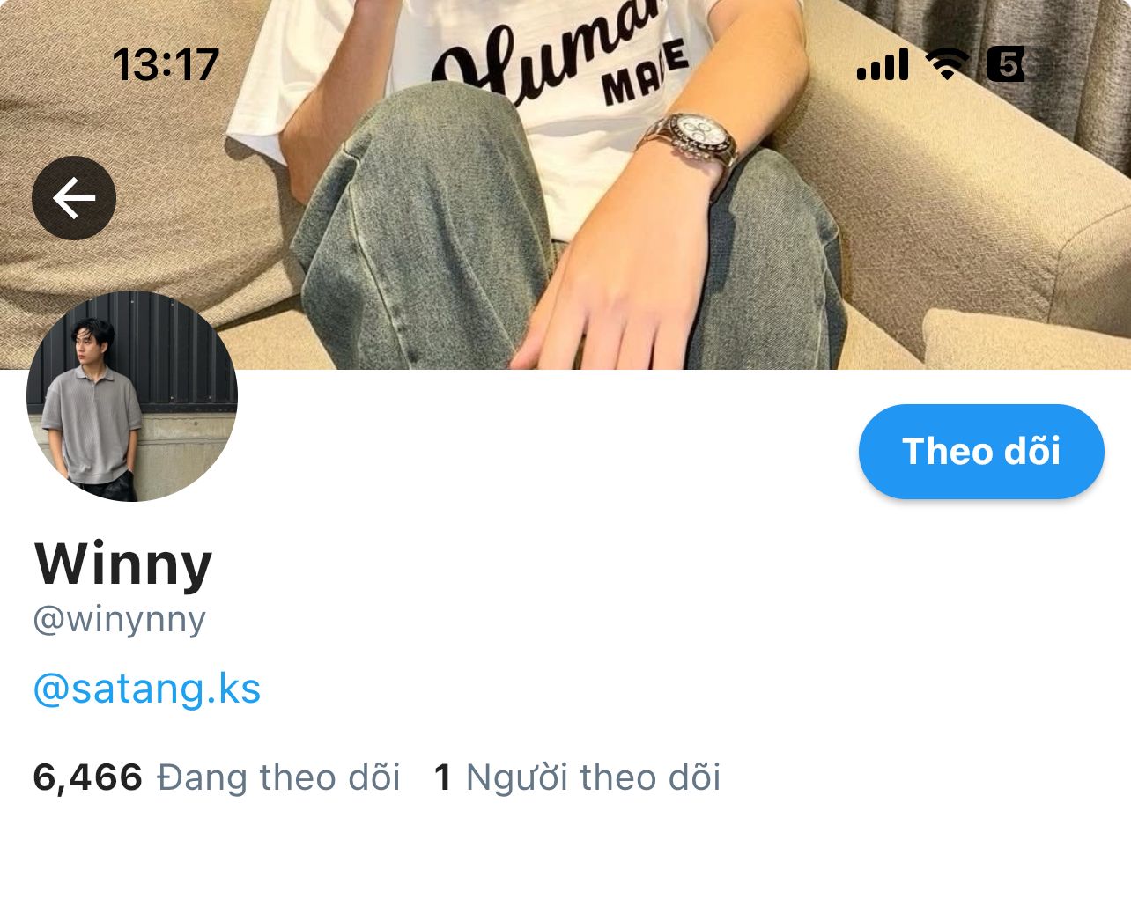Tap the hand in the cover photo
The width and height of the screenshot is (1131, 899).
coord(617,299)
